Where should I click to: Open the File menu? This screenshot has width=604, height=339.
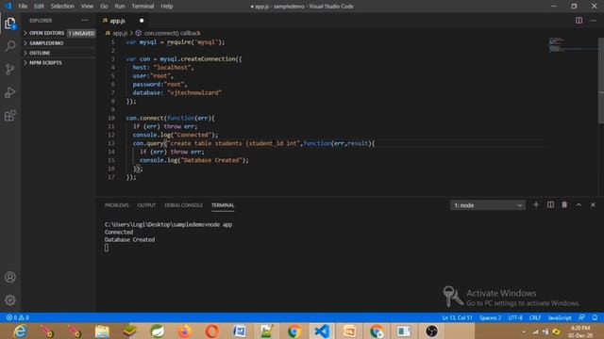tap(23, 7)
